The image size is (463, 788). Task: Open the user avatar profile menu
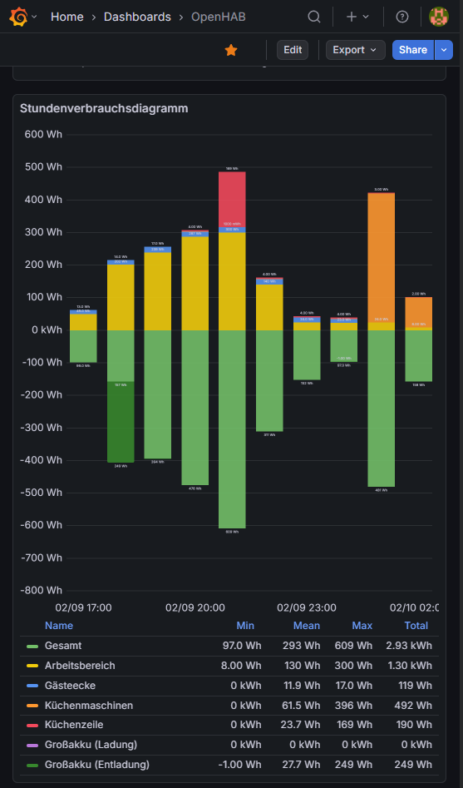point(439,17)
